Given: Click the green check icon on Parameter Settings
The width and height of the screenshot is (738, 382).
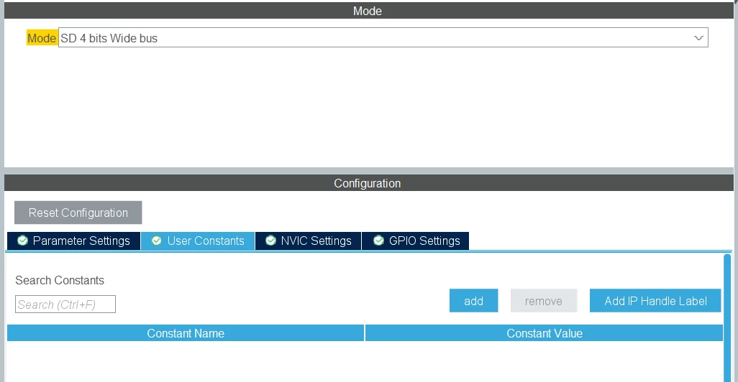Looking at the screenshot, I should [x=22, y=241].
